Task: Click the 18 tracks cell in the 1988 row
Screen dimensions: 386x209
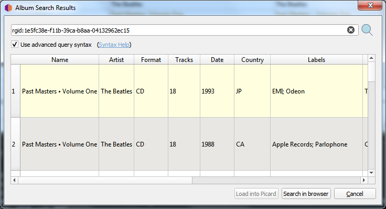Action: [x=184, y=144]
